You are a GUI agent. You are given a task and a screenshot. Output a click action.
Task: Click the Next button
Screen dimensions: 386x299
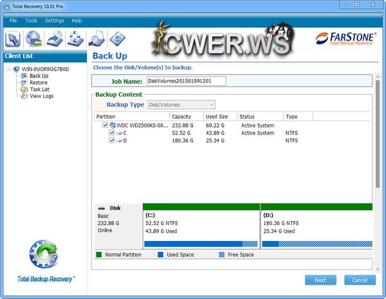tap(320, 280)
